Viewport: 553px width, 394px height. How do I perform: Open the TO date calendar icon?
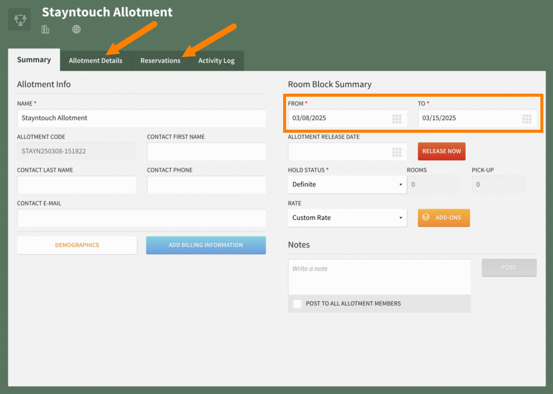point(527,119)
